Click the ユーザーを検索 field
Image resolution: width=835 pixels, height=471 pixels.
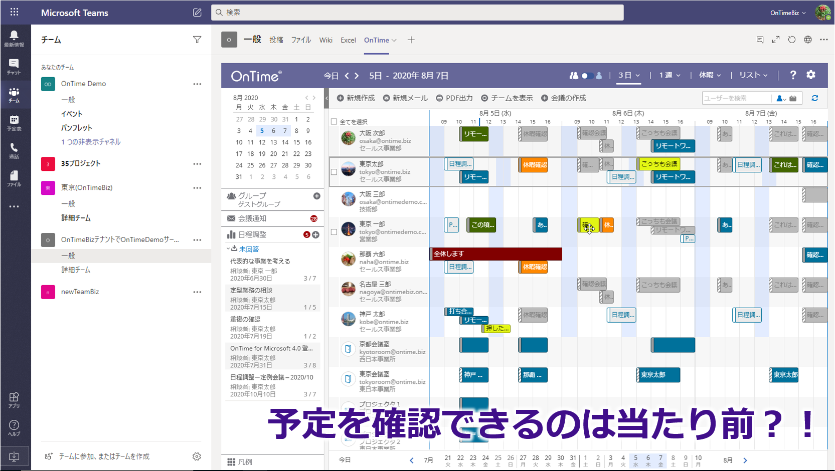(x=736, y=98)
